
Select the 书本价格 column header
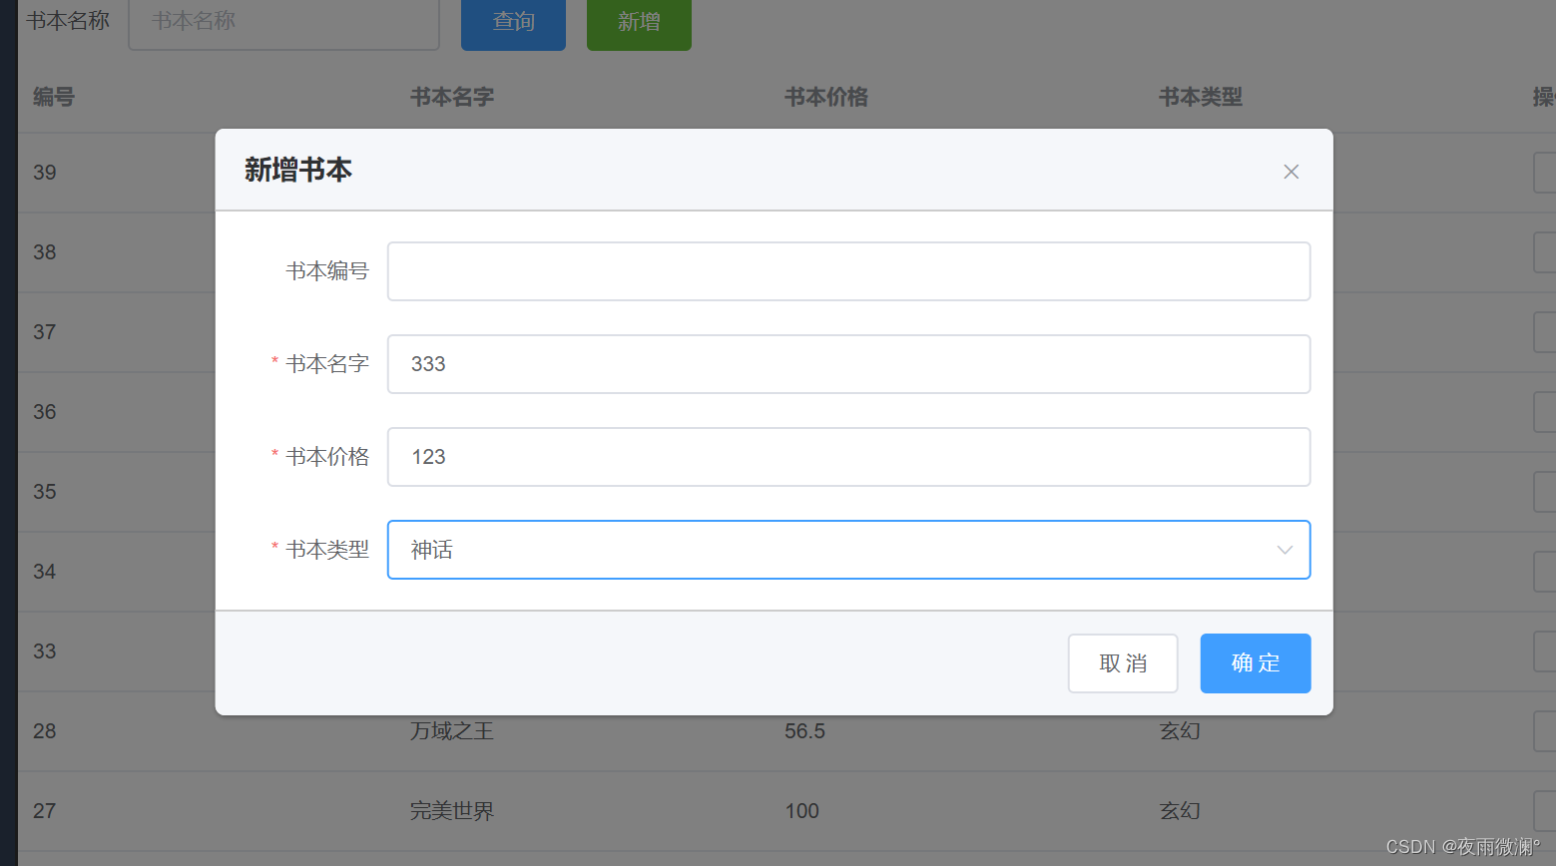[x=826, y=97]
